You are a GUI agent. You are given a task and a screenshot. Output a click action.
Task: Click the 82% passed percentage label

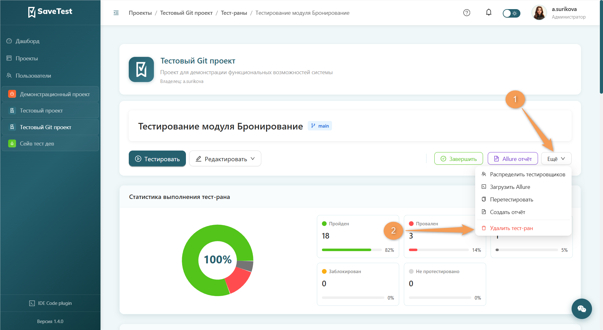389,250
